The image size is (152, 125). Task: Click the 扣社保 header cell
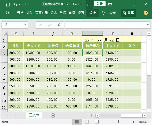(53, 46)
